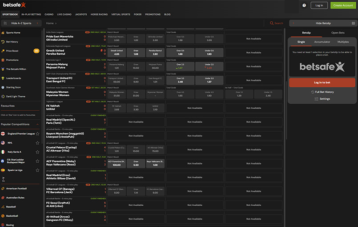Star CS: StarLadder Budapest Major as favourite
The height and width of the screenshot is (227, 358).
[x=37, y=161]
